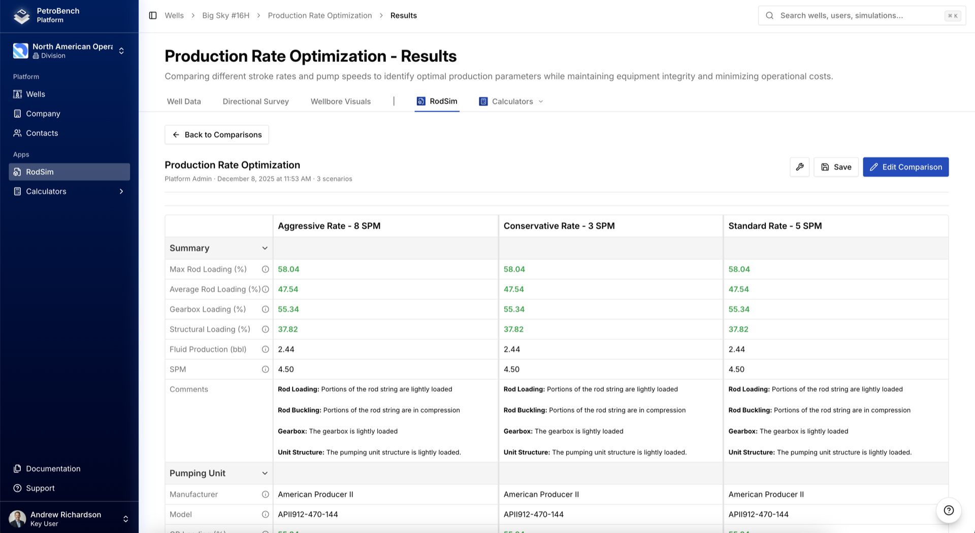Select the Wells icon in the sidebar
Screen dimensions: 975x533
coord(17,94)
